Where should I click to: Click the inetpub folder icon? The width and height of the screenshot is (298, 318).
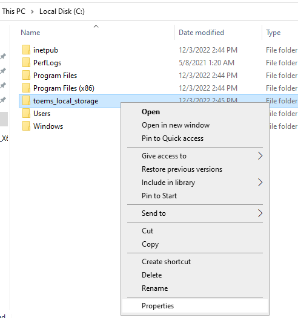pos(26,50)
